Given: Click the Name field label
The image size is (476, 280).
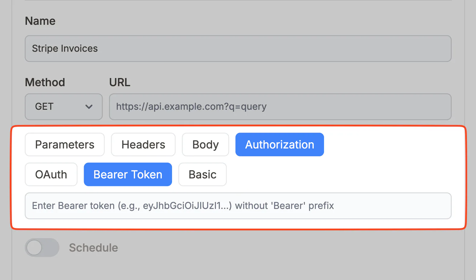Looking at the screenshot, I should (x=40, y=21).
